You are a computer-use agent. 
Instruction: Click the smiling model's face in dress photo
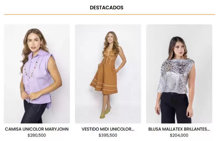[110, 38]
